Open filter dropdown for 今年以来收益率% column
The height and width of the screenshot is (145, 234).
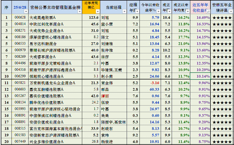158,11
